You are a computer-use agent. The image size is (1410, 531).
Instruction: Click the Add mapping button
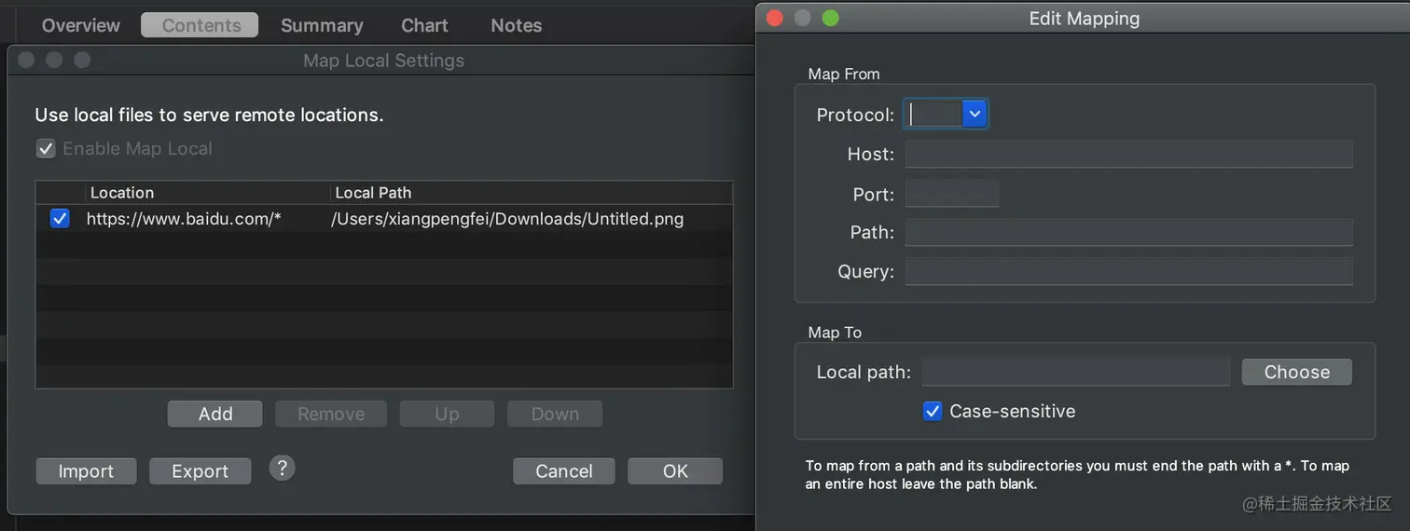(x=215, y=414)
